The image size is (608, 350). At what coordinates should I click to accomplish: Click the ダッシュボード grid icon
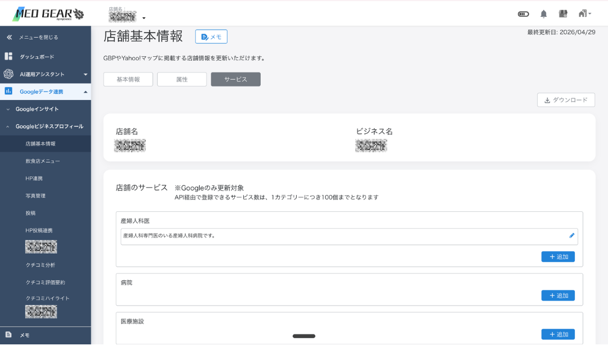[8, 57]
